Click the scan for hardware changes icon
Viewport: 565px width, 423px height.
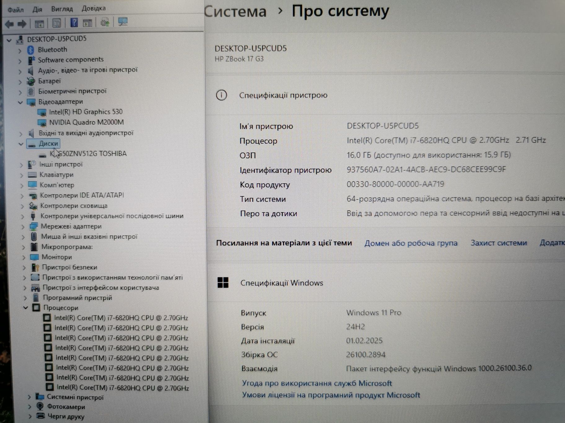pos(105,23)
